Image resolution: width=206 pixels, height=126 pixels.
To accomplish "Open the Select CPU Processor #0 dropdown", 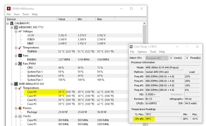I will point(157,58).
